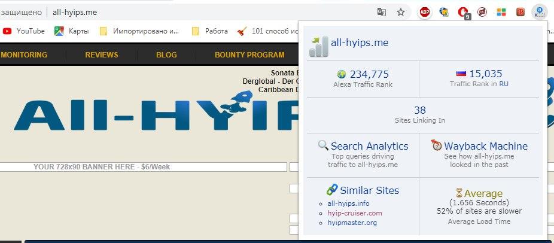Click the Alexa Traffic Rank extension icon
Image resolution: width=554 pixels, height=243 pixels.
tap(539, 12)
